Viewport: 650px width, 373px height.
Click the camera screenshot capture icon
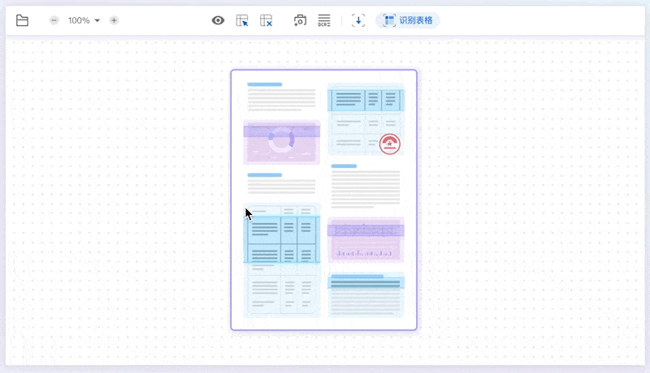coord(300,20)
